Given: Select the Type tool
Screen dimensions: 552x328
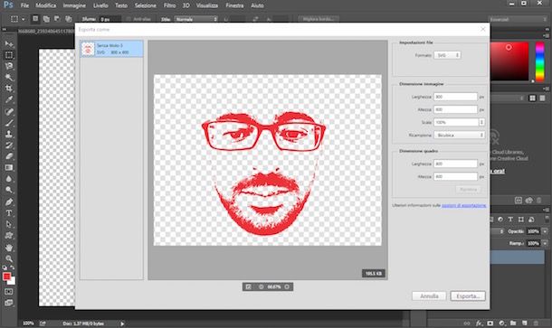Looking at the screenshot, I should coord(9,213).
